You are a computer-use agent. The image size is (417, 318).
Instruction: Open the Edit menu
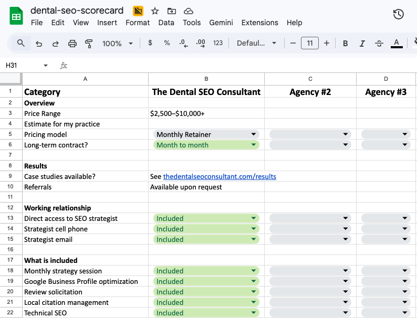click(x=58, y=23)
